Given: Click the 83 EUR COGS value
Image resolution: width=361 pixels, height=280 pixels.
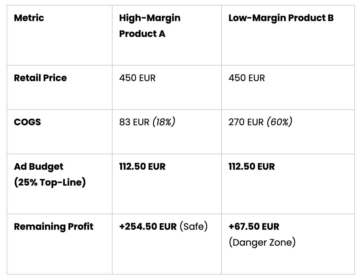Looking at the screenshot, I should pyautogui.click(x=134, y=122).
